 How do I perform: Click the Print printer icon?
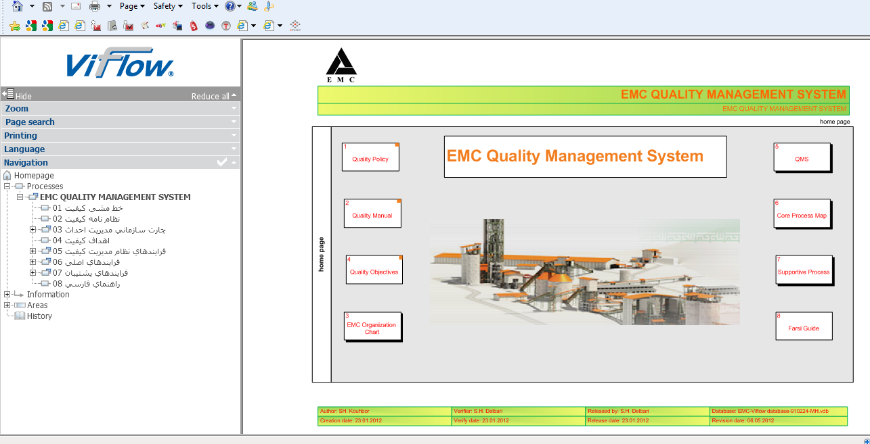coord(95,6)
